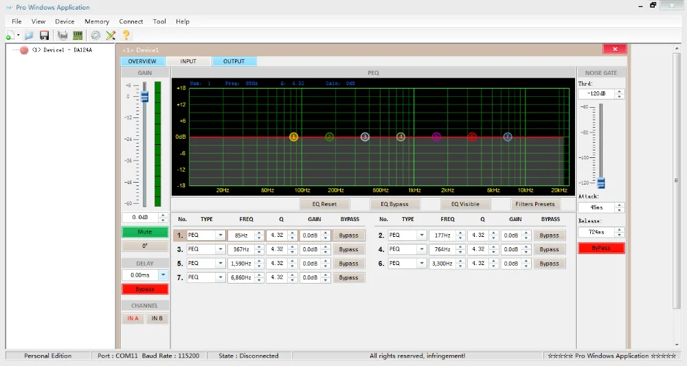Click the device print icon in toolbar
Image resolution: width=687 pixels, height=366 pixels.
click(x=63, y=36)
